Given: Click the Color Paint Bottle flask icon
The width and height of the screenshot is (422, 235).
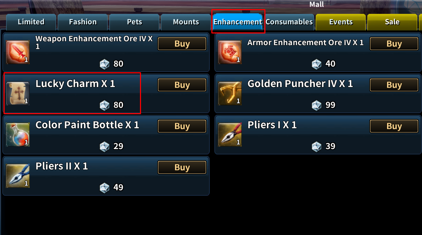Looking at the screenshot, I should pyautogui.click(x=18, y=134).
